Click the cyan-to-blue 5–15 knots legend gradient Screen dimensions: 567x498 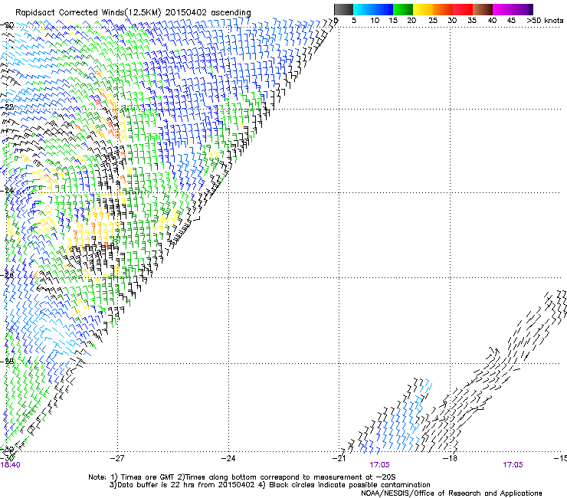pos(373,9)
